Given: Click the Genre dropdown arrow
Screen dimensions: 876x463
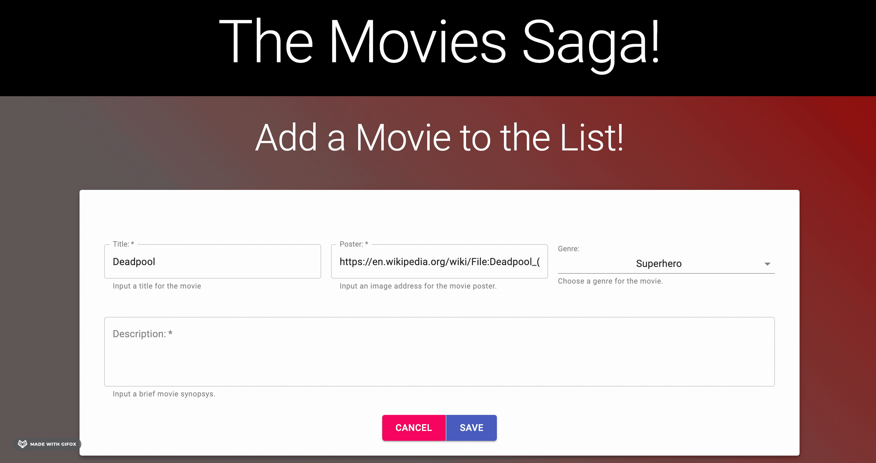Looking at the screenshot, I should click(767, 264).
